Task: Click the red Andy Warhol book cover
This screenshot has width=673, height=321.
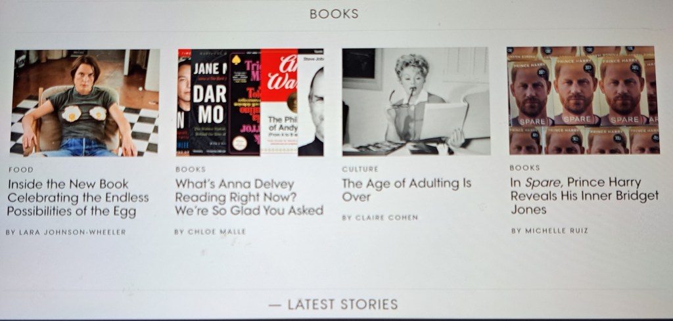Action: pos(279,102)
